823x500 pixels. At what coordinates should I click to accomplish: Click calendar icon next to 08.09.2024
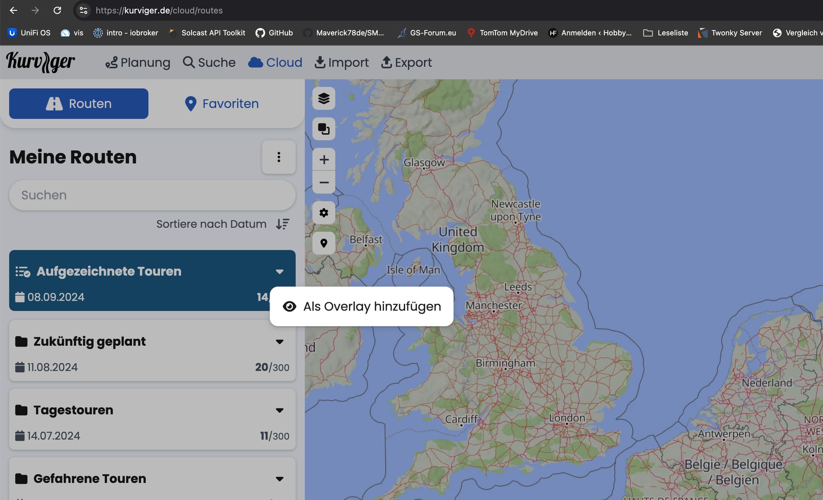pyautogui.click(x=20, y=297)
